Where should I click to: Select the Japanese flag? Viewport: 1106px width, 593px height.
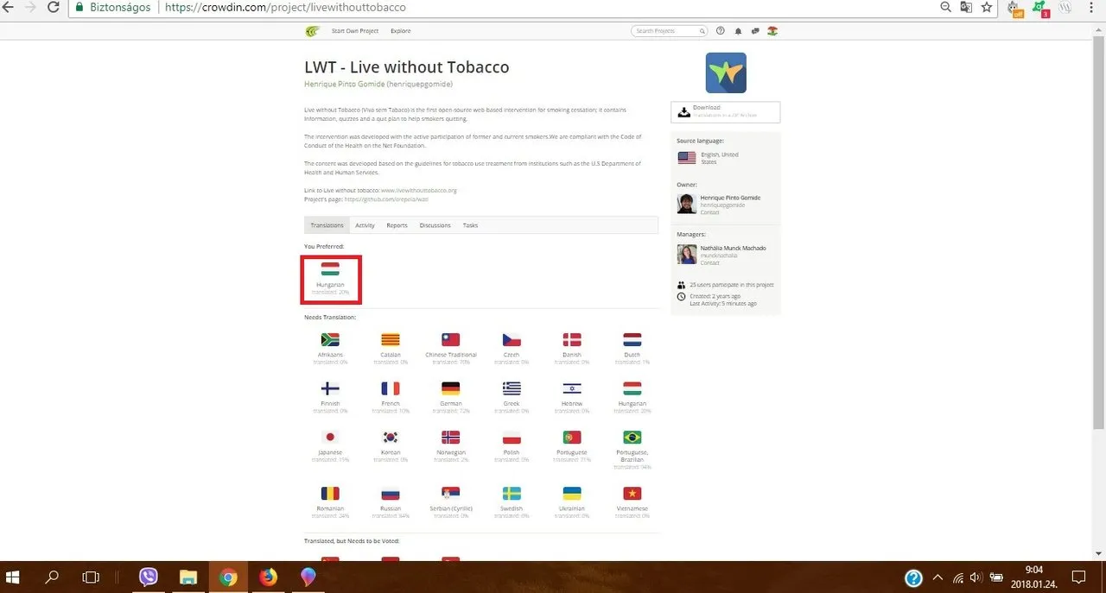330,438
